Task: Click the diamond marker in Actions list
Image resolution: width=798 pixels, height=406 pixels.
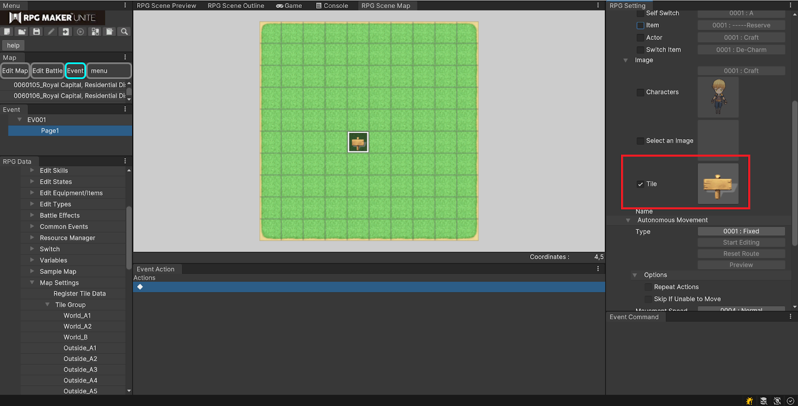Action: pos(140,287)
